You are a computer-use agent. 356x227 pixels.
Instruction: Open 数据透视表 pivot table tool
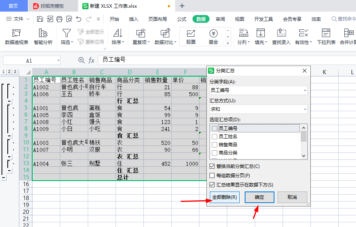click(17, 36)
